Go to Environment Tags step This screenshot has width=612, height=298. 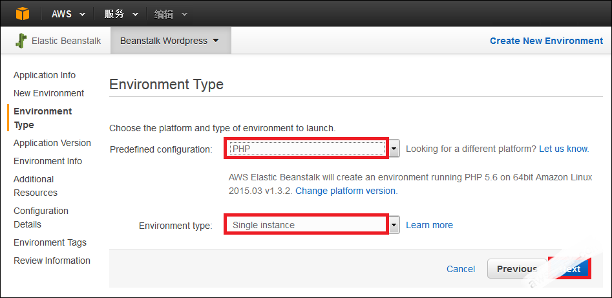pos(50,242)
